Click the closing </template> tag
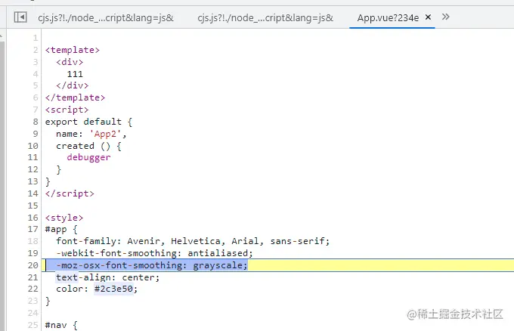 [75, 97]
